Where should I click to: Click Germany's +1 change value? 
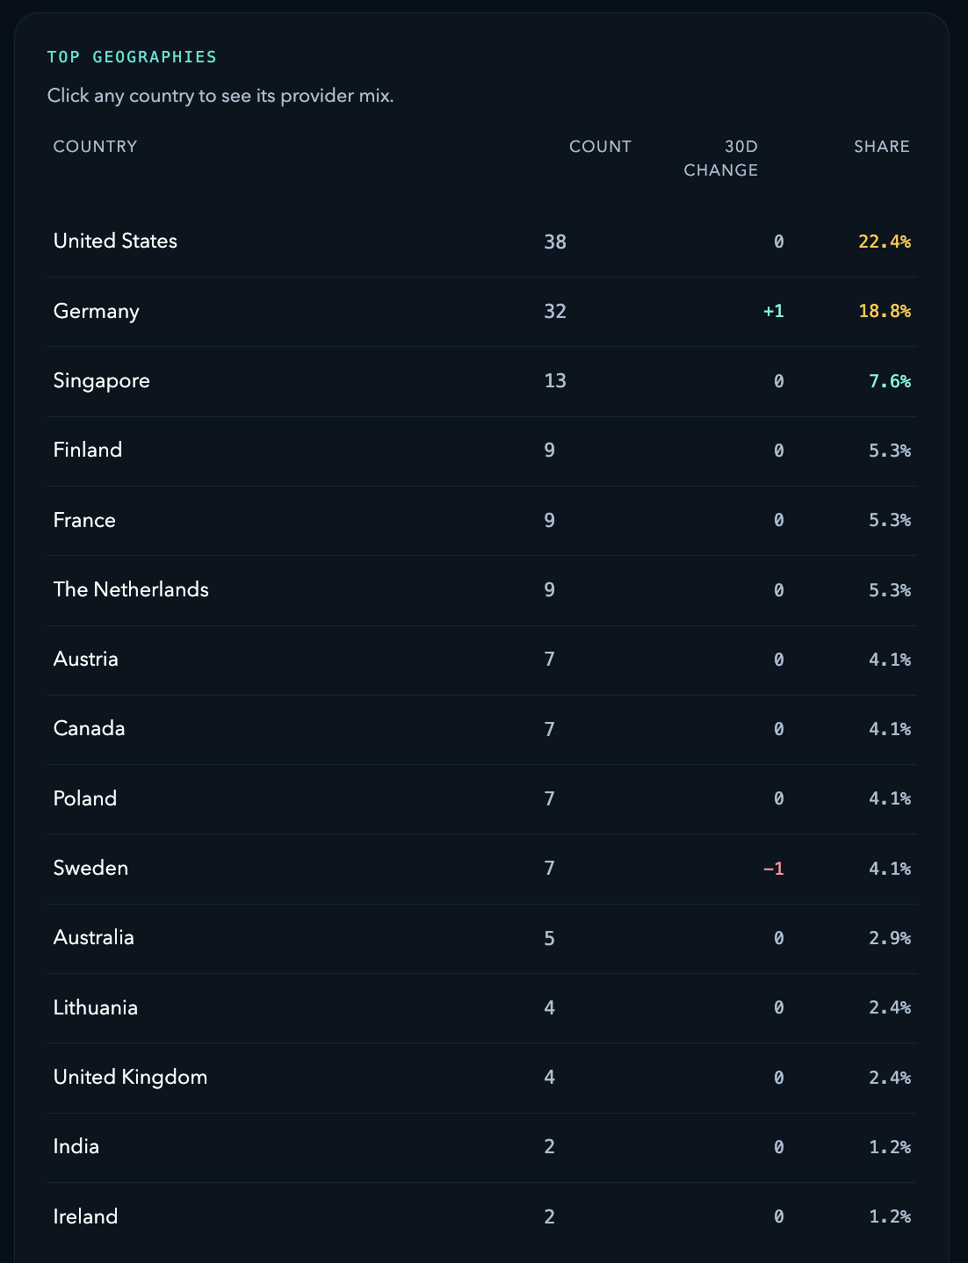773,312
